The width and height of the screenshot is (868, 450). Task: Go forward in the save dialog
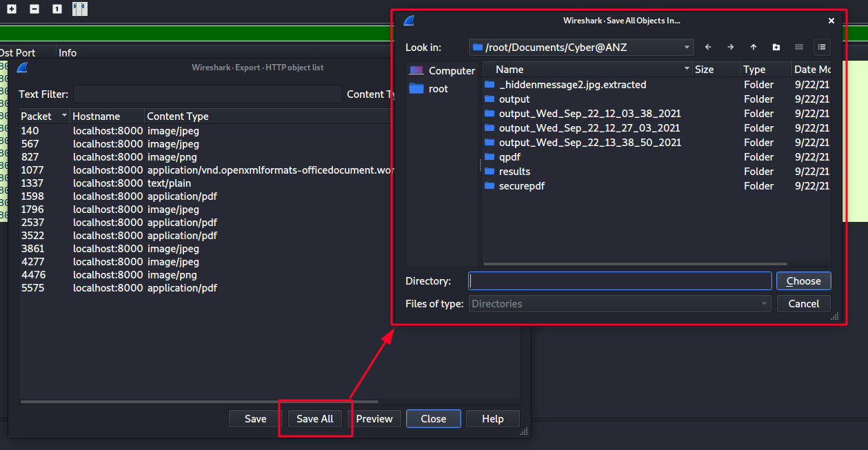(731, 47)
